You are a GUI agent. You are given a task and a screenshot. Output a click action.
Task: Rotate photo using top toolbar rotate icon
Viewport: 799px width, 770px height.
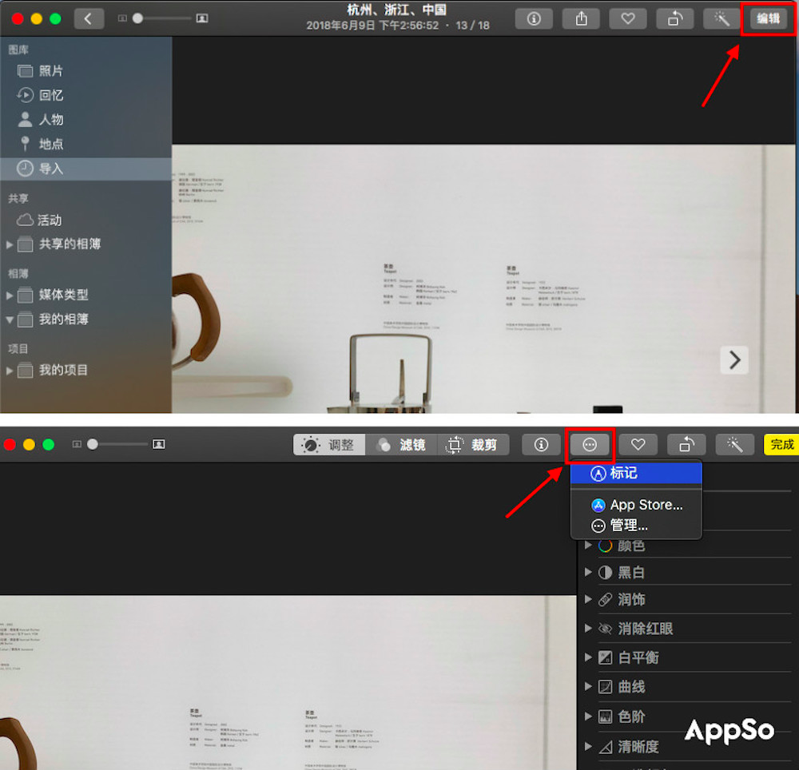tap(675, 18)
